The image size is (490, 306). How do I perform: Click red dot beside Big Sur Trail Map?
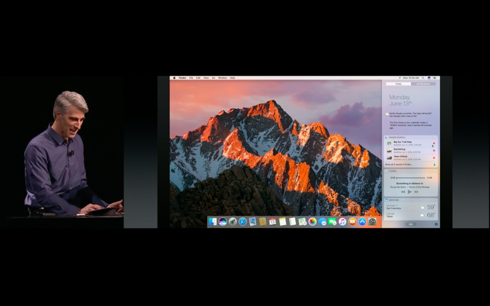tap(434, 143)
